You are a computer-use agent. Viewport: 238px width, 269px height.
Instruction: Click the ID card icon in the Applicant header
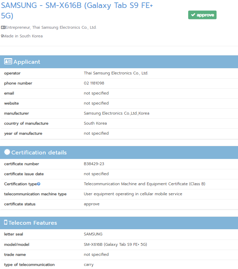click(8, 62)
